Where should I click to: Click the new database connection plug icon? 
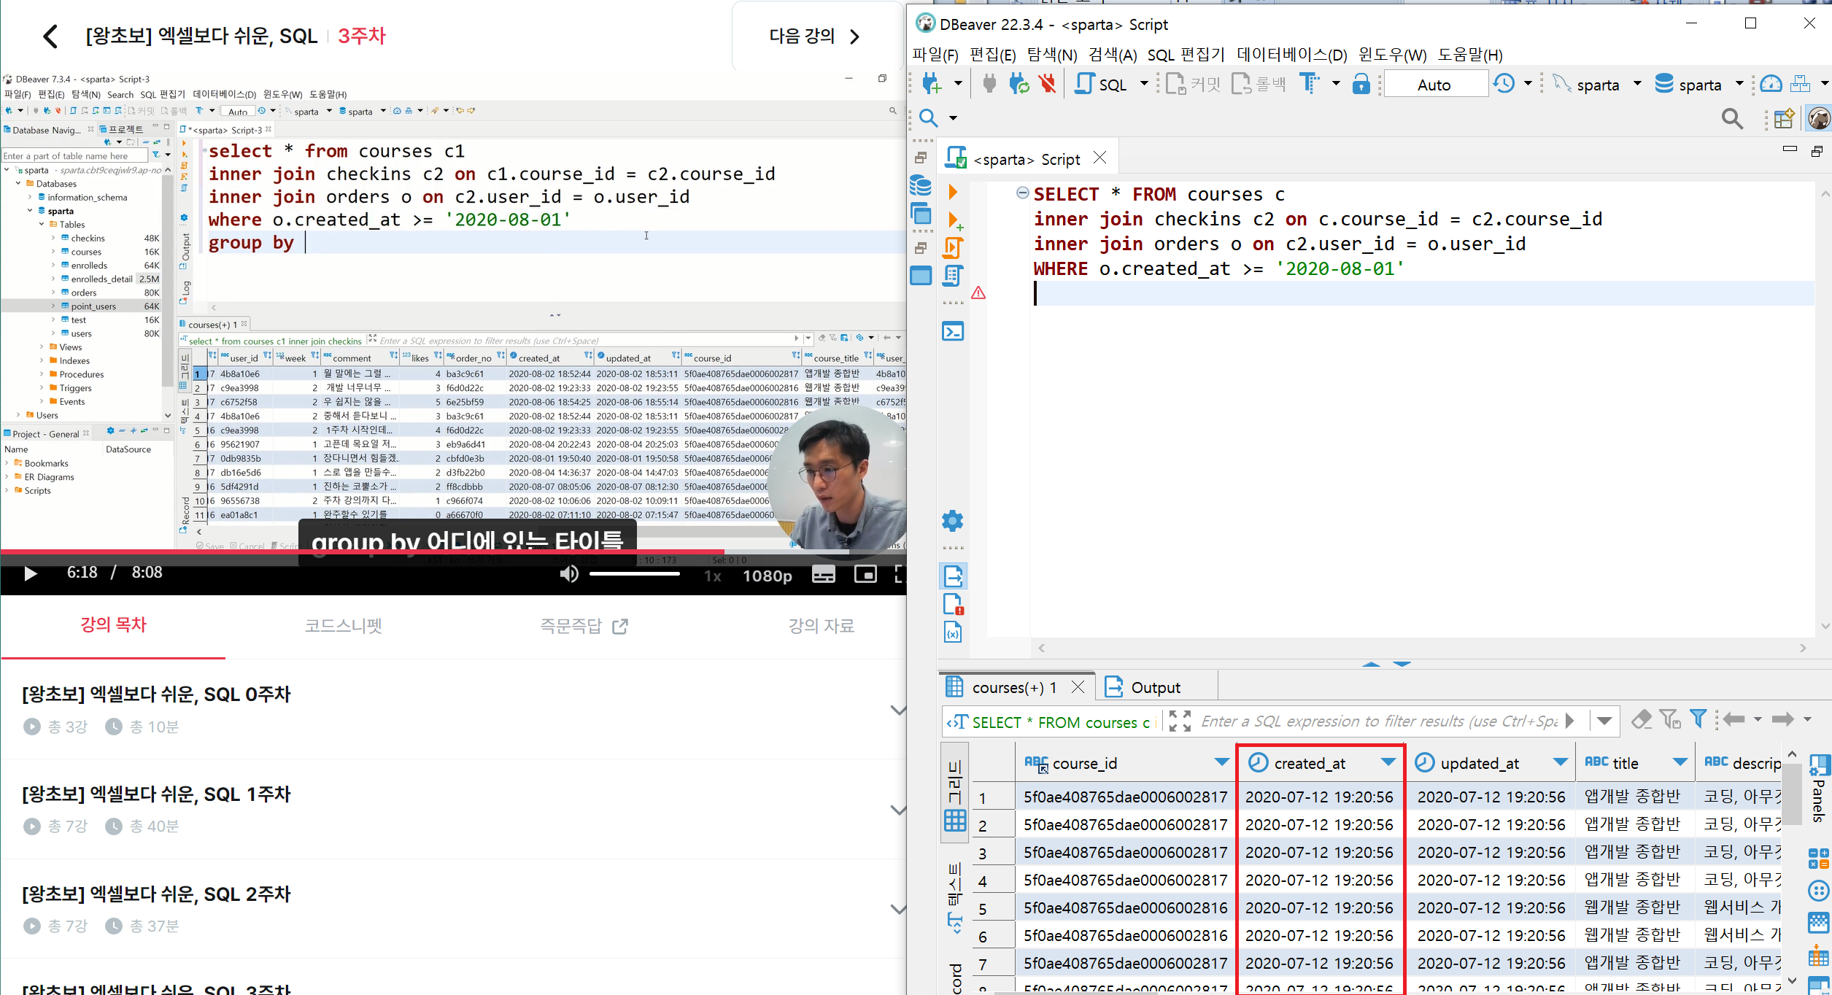[932, 85]
